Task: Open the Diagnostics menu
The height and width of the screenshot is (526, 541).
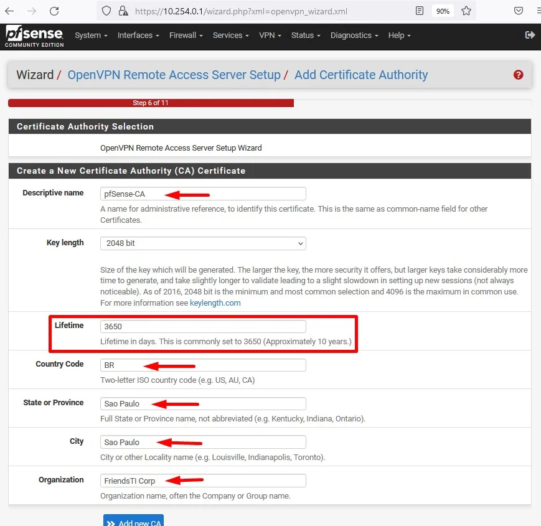Action: (x=354, y=35)
